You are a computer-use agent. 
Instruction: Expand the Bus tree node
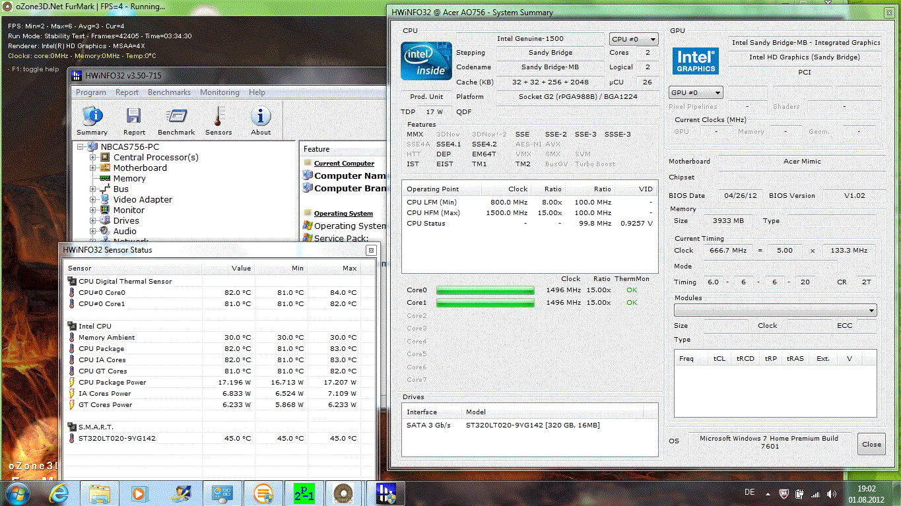[x=93, y=189]
